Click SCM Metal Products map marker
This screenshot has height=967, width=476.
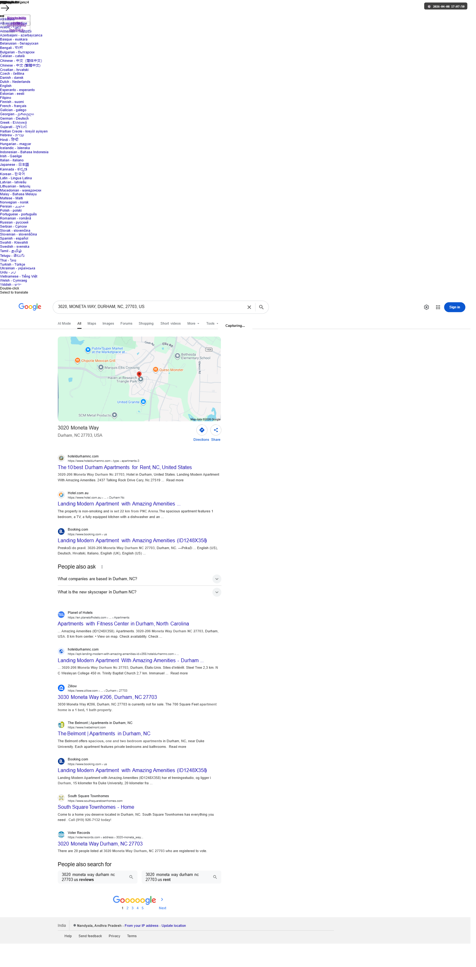[x=115, y=415]
